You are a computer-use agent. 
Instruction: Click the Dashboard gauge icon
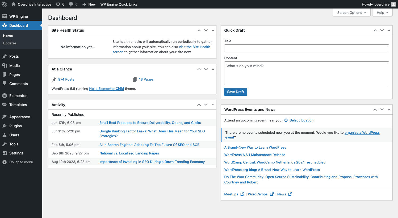[5, 26]
